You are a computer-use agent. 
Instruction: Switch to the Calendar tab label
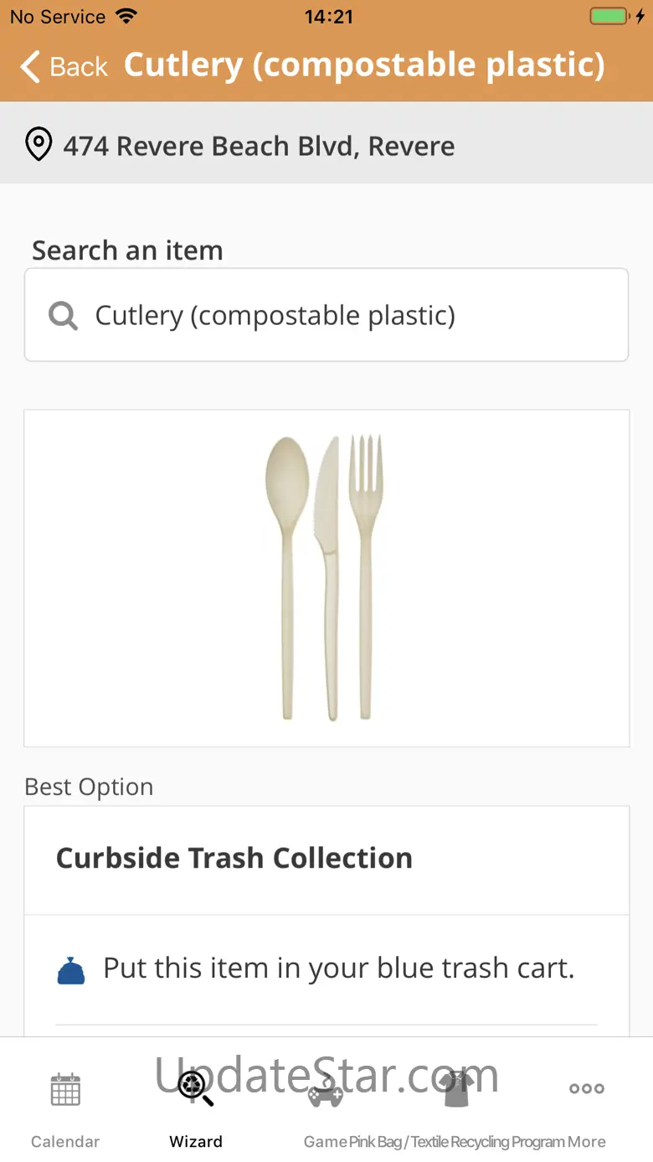(65, 1142)
